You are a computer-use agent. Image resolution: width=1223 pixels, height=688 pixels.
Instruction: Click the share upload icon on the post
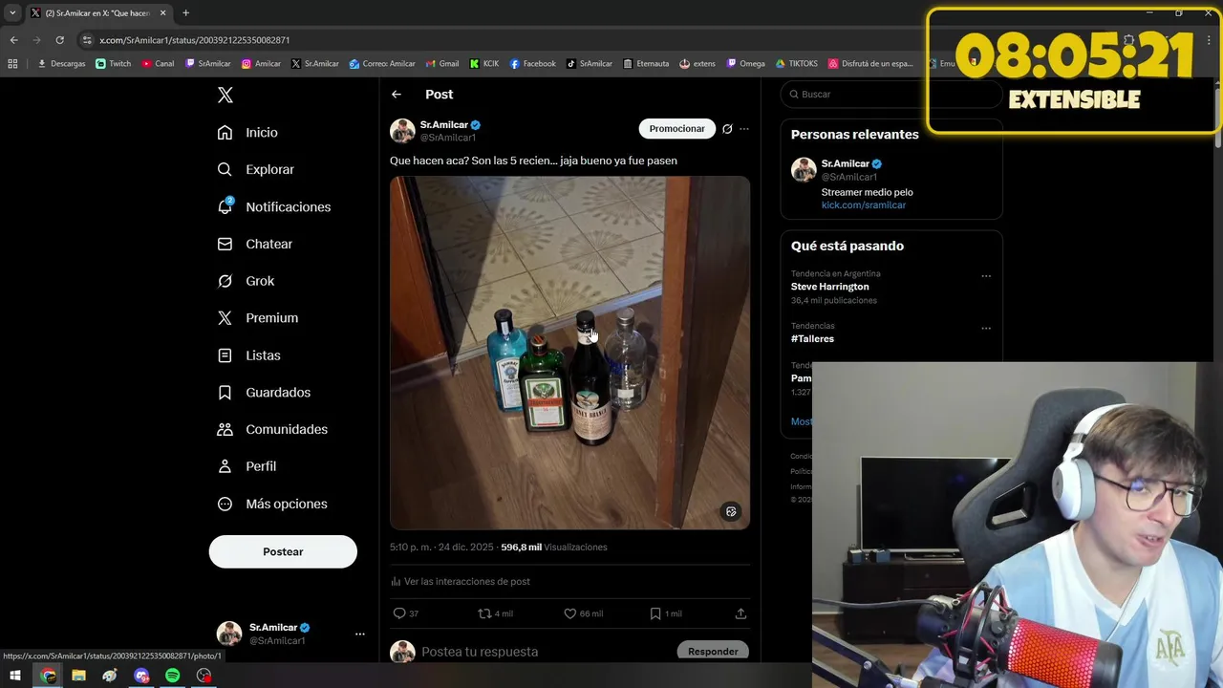(740, 613)
